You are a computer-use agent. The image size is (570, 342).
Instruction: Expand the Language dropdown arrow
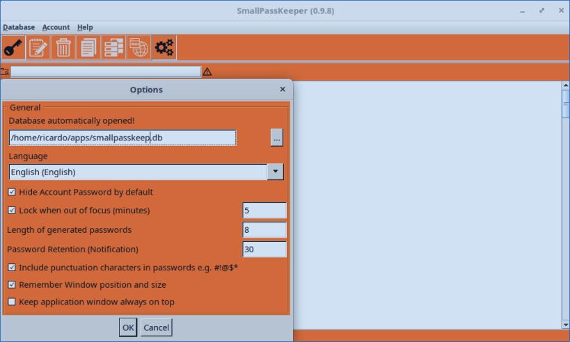click(275, 172)
